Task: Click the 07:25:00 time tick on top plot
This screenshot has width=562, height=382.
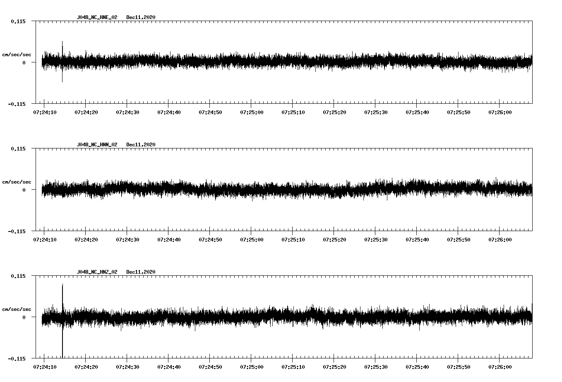Action: (251, 112)
